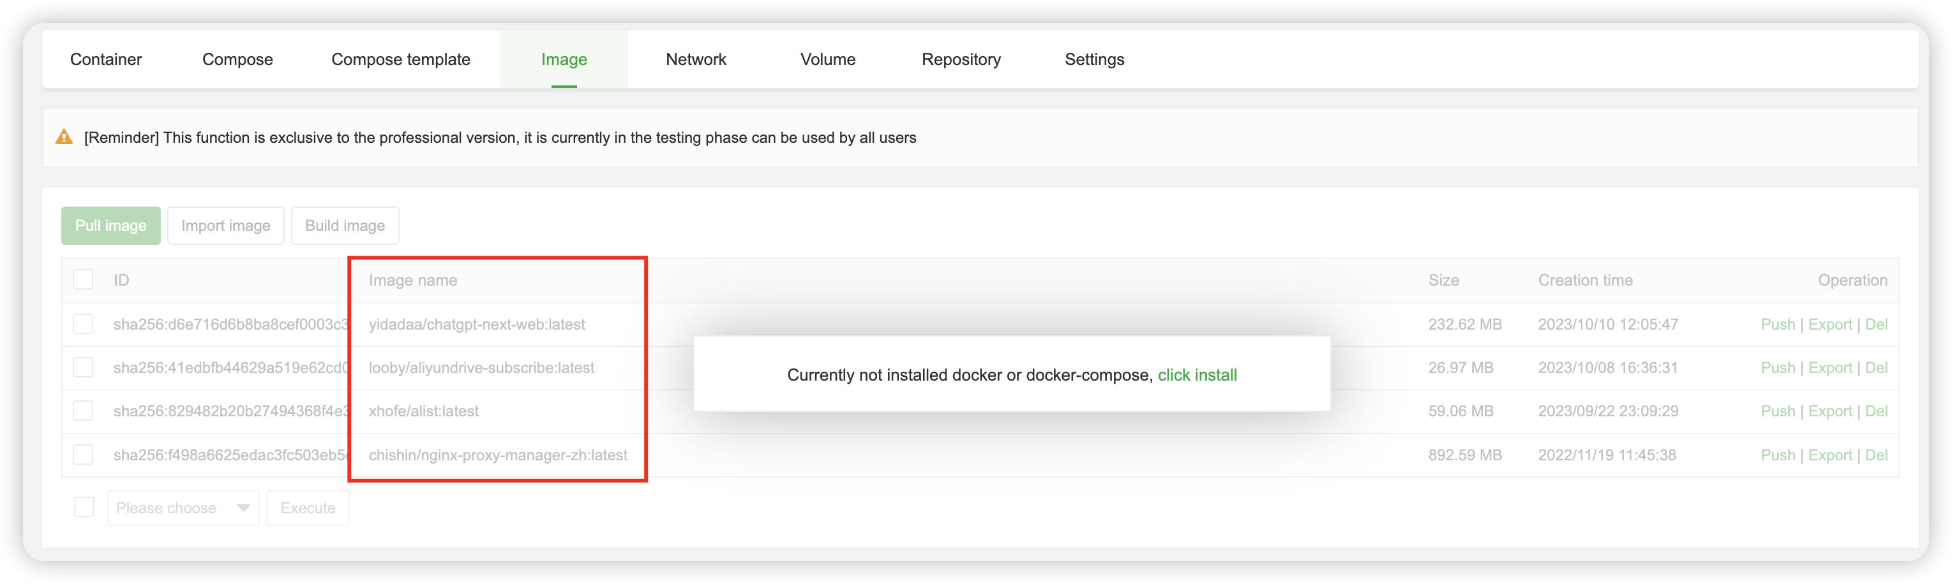The height and width of the screenshot is (584, 1952).
Task: Export the looby/aliyundrive-subscribe image
Action: pyautogui.click(x=1829, y=368)
